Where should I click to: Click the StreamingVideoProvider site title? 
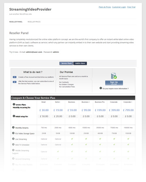(30, 9)
